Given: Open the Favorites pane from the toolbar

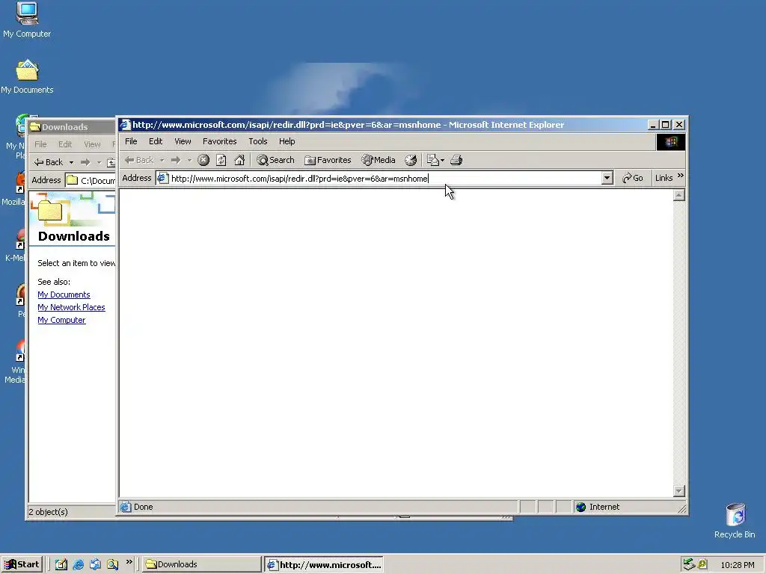Looking at the screenshot, I should point(328,160).
